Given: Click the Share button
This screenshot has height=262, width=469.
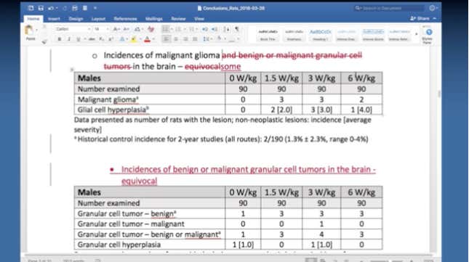Looking at the screenshot, I should 420,18.
